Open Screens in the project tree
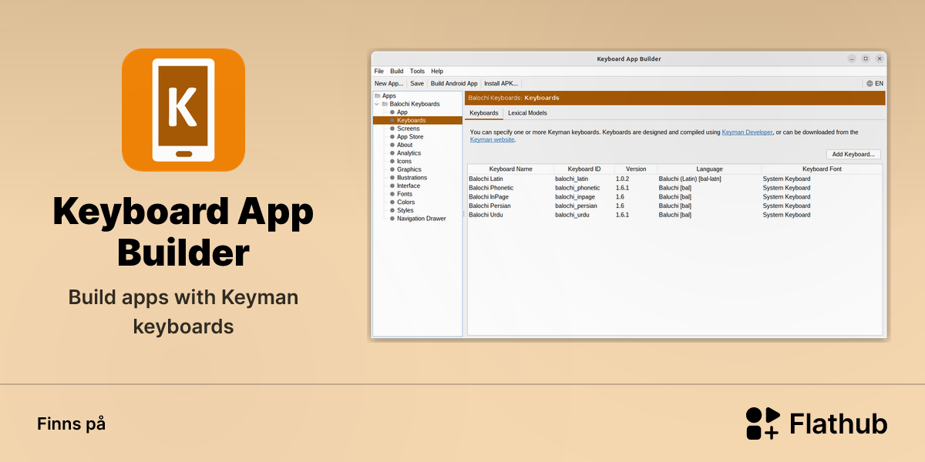925x462 pixels. 409,129
